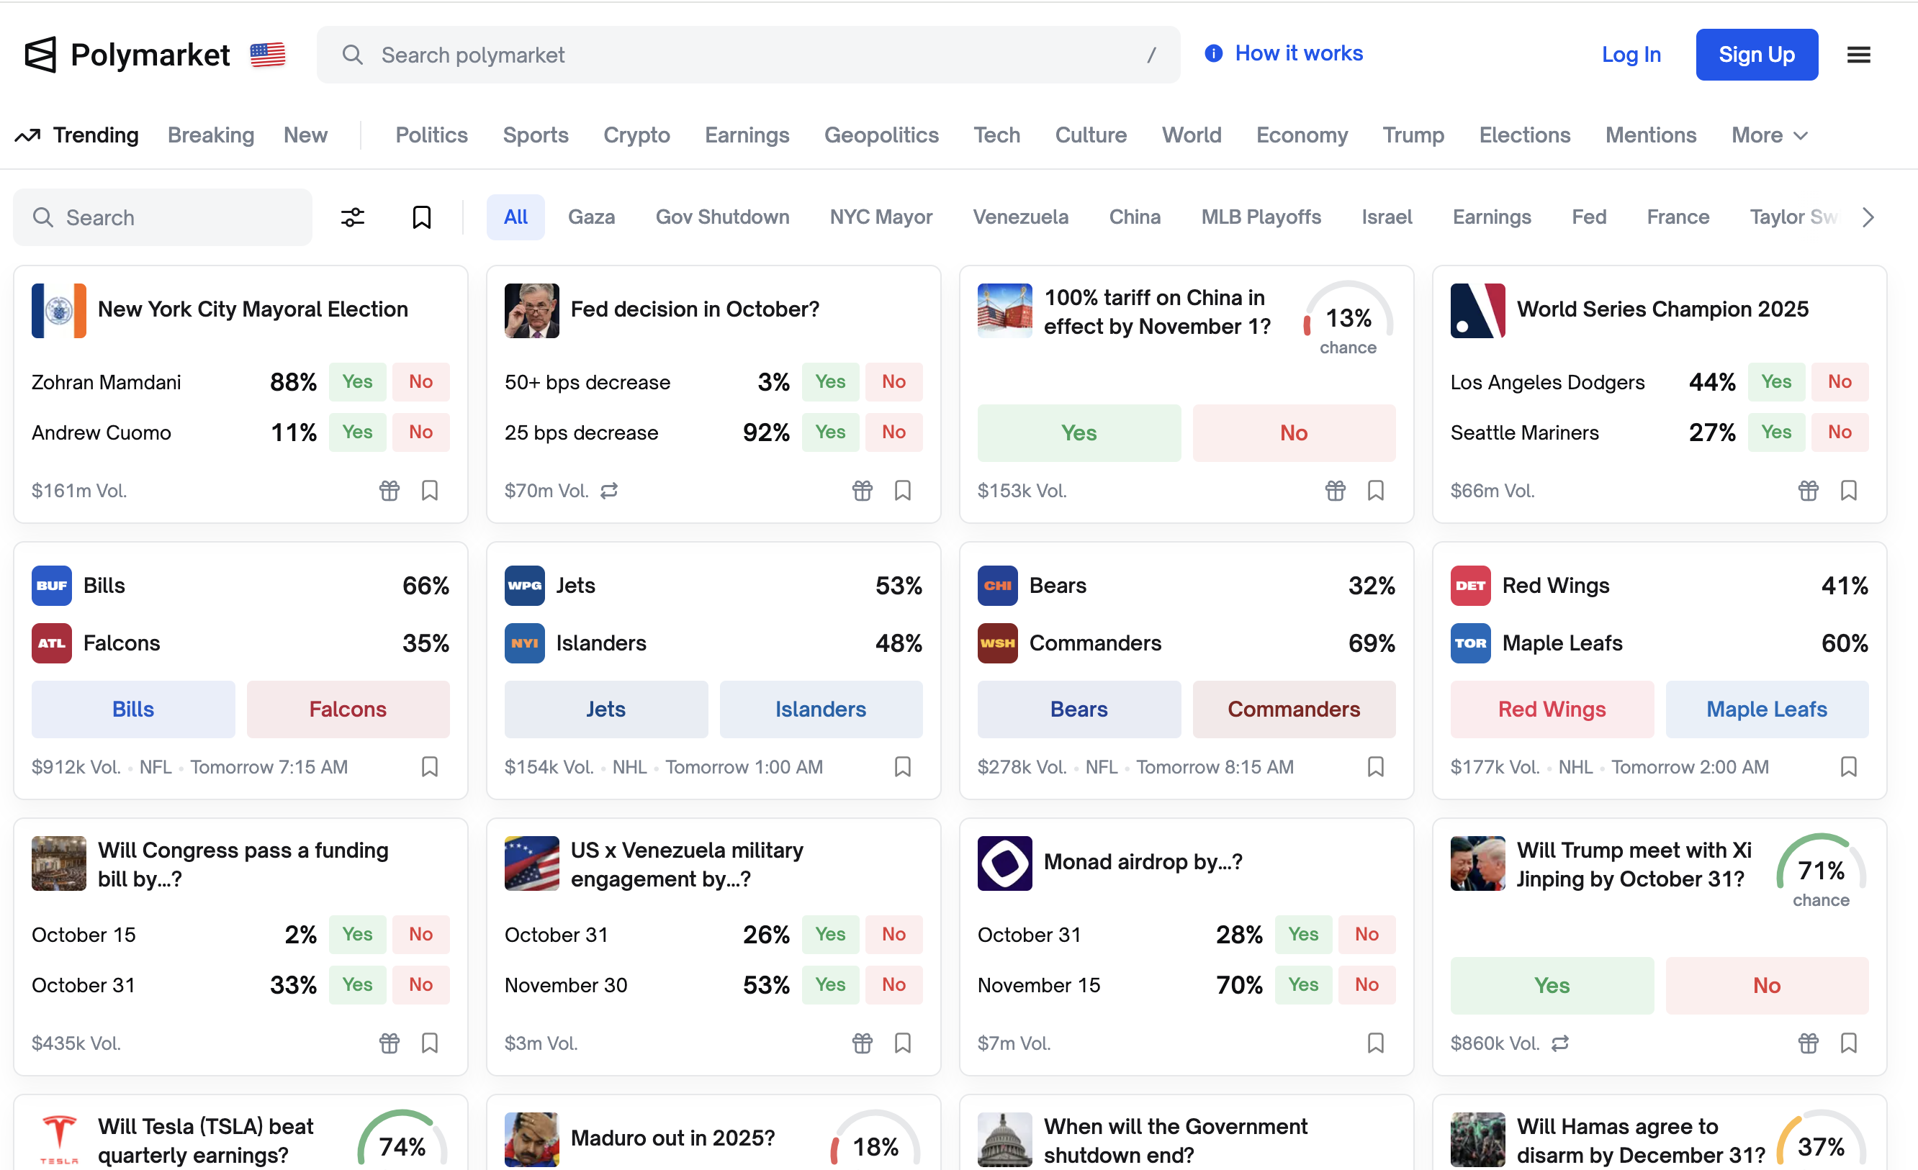Image resolution: width=1918 pixels, height=1170 pixels.
Task: Click the Sign Up button
Action: [1756, 55]
